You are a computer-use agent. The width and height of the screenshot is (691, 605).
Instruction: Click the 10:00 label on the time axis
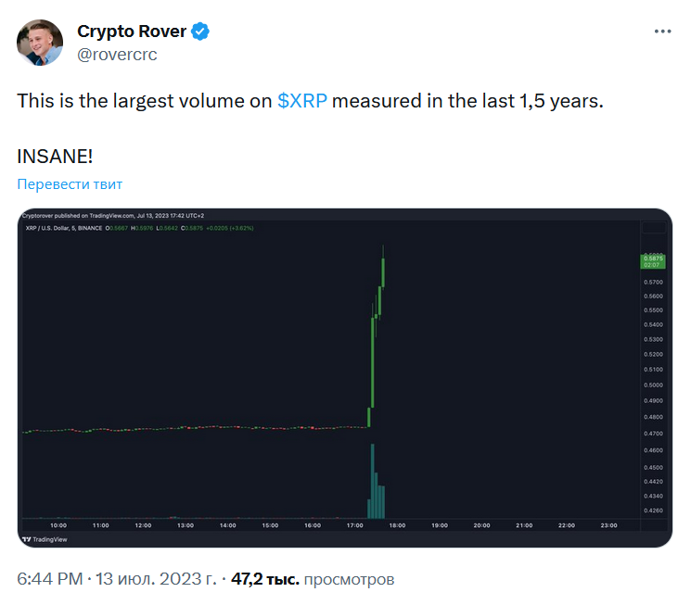[x=58, y=526]
